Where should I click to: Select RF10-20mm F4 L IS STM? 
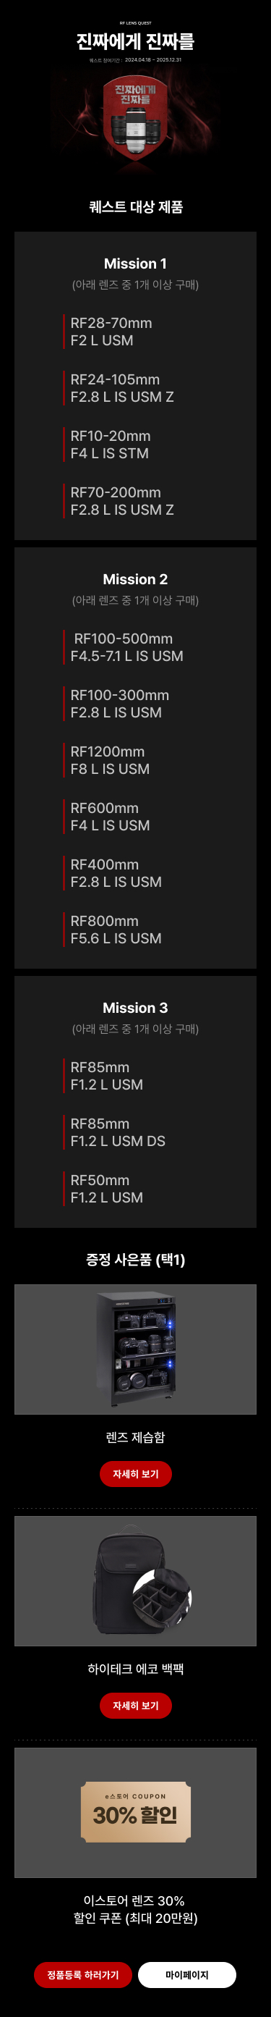(x=110, y=444)
